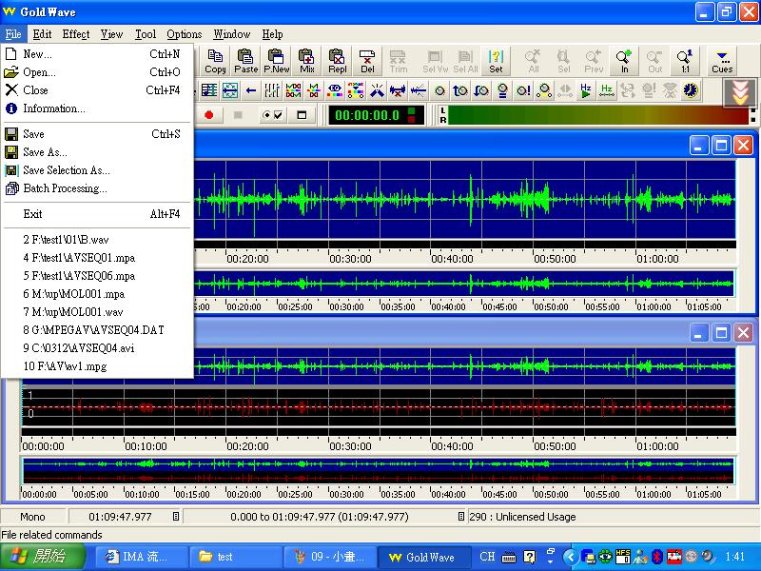This screenshot has height=571, width=761.
Task: Open the Effect menu
Action: [x=76, y=34]
